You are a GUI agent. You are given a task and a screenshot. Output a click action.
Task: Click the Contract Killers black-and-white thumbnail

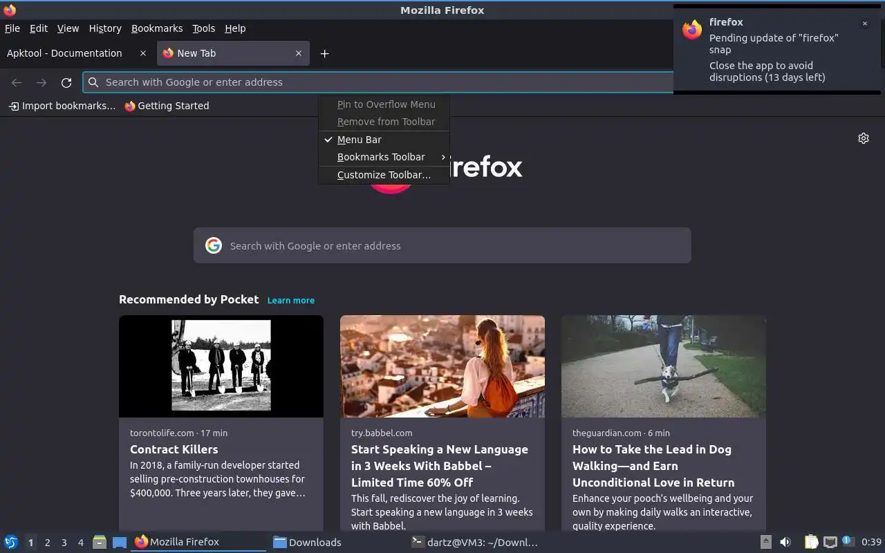click(x=221, y=366)
